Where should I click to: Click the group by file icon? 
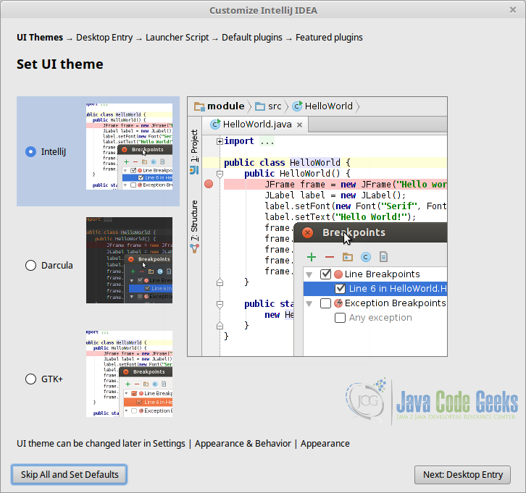click(x=383, y=257)
